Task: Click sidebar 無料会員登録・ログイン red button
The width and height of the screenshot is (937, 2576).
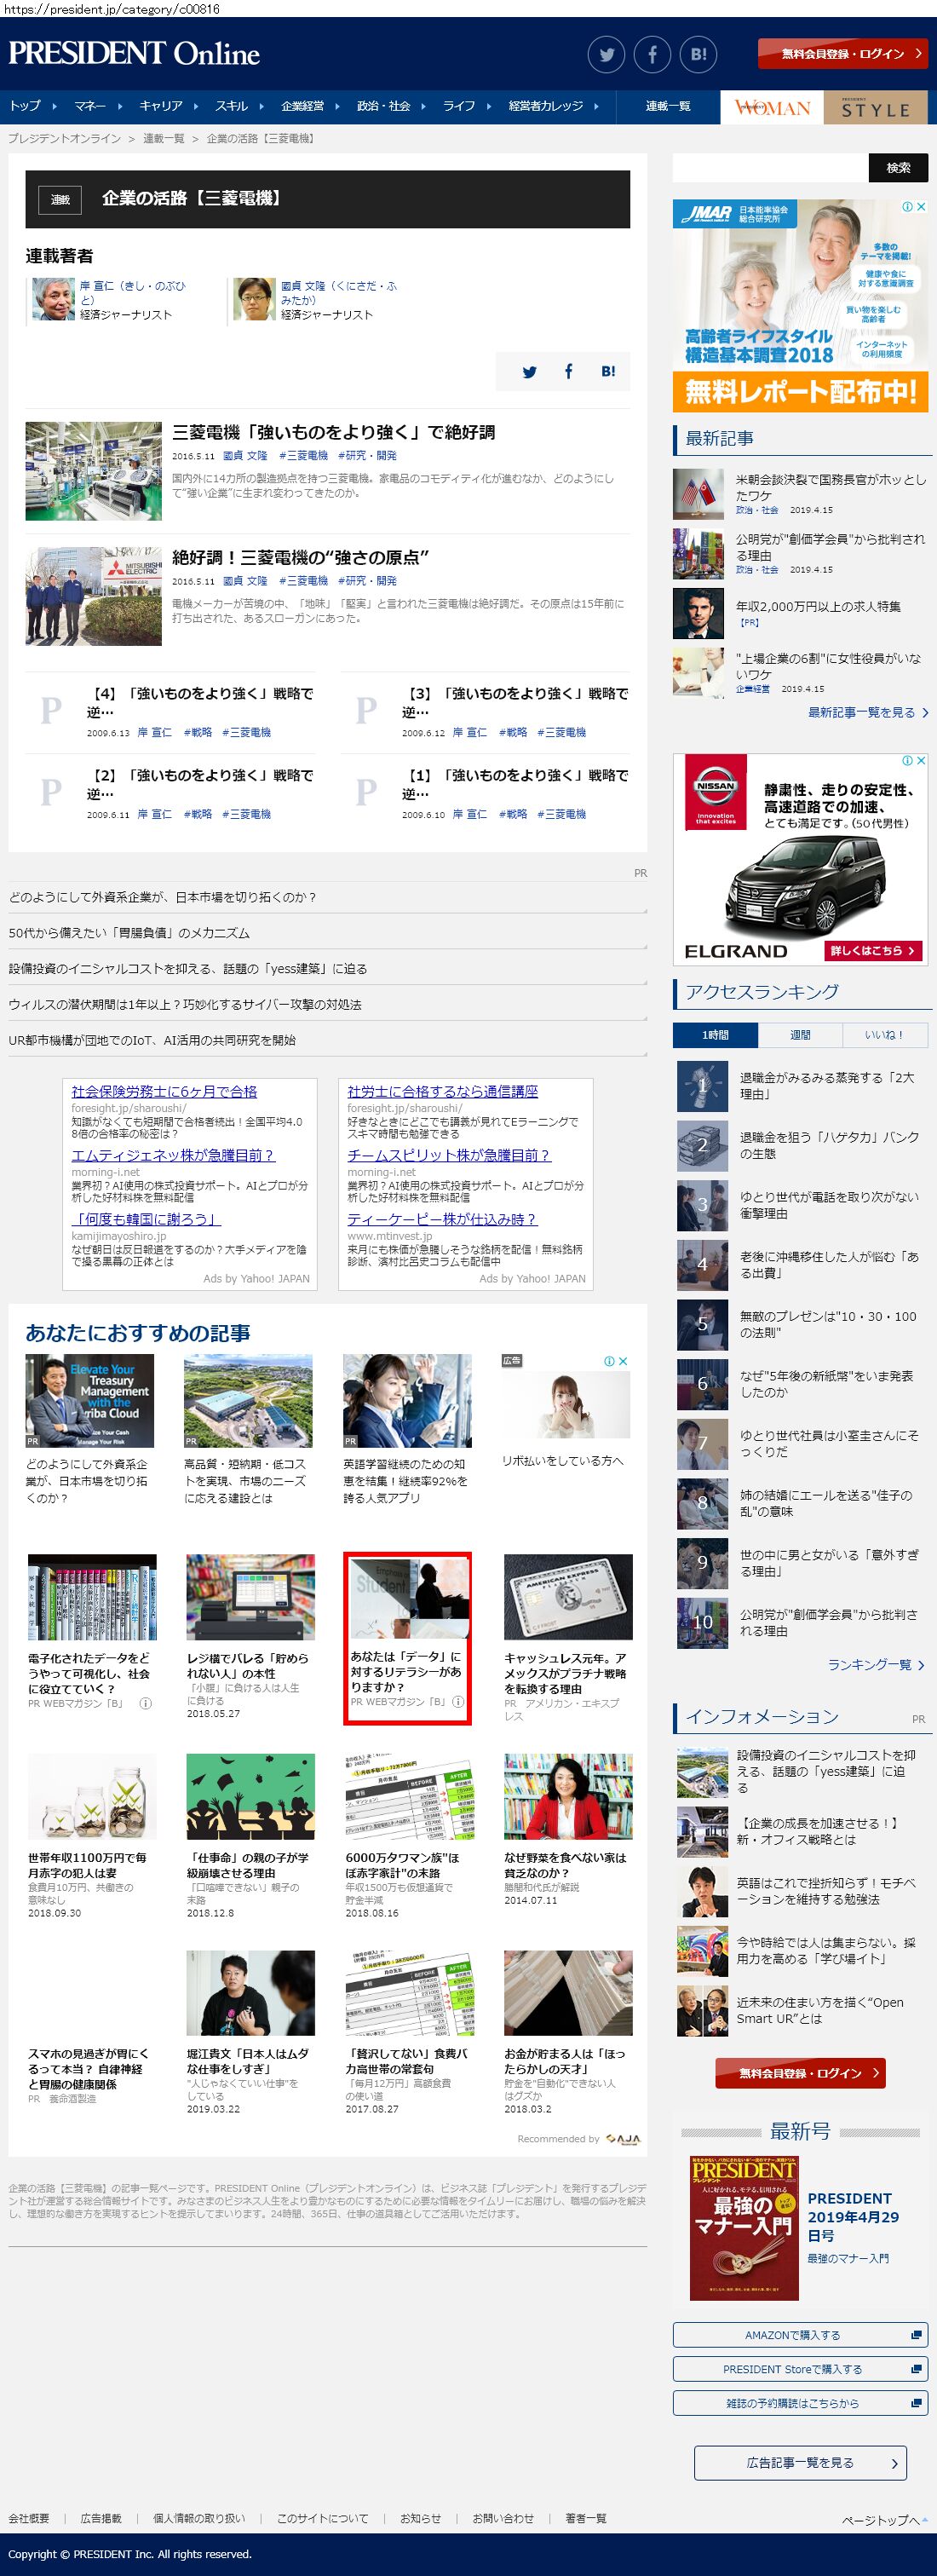Action: coord(800,2073)
